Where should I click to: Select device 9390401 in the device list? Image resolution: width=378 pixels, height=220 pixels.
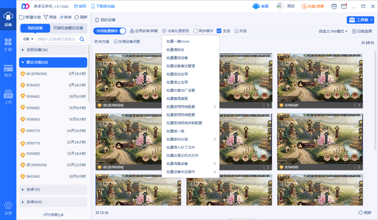pyautogui.click(x=53, y=97)
